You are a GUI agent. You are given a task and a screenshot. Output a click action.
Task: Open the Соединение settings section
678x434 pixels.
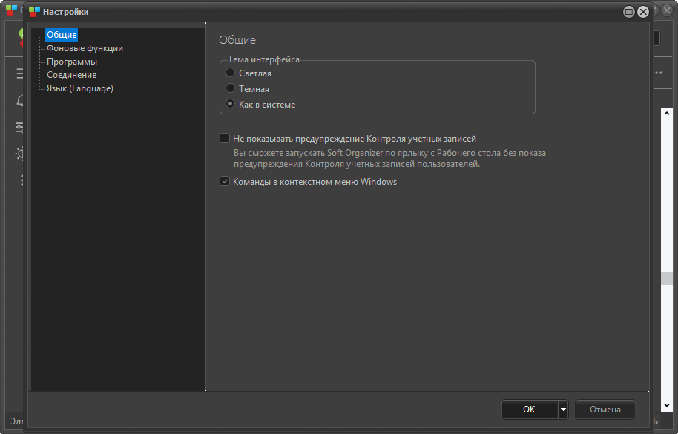[x=71, y=75]
